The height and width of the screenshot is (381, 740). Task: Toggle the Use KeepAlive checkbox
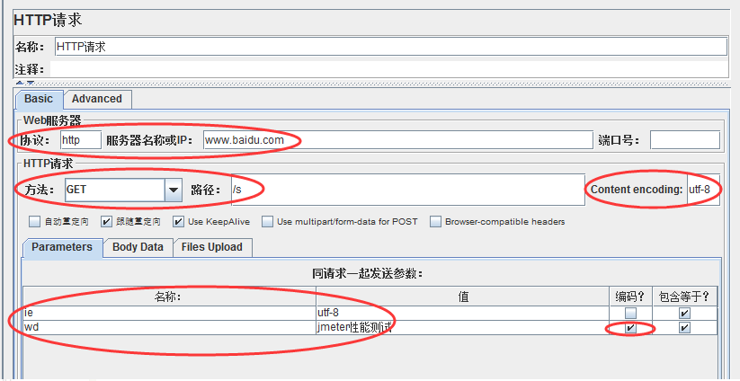178,222
